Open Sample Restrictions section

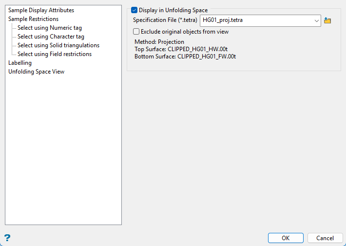click(33, 19)
